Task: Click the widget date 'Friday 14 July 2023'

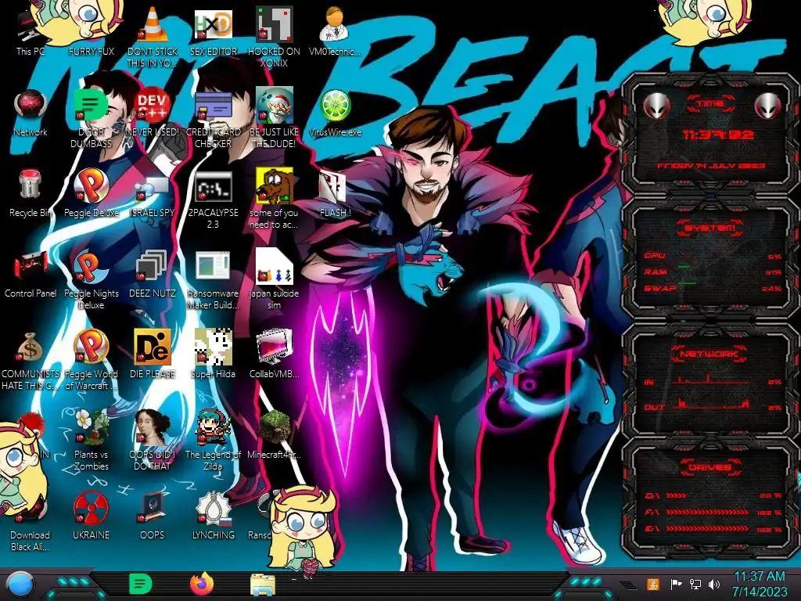Action: (711, 166)
